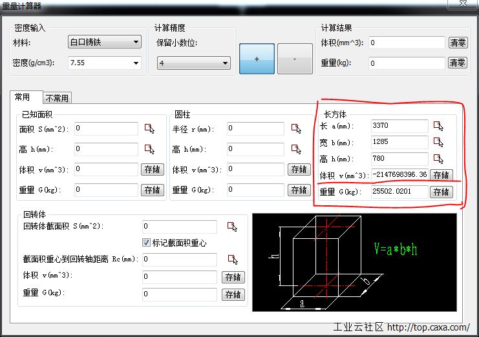479x337 pixels.
Task: Open the 保留小数位 decimal places dropdown
Action: pyautogui.click(x=194, y=63)
